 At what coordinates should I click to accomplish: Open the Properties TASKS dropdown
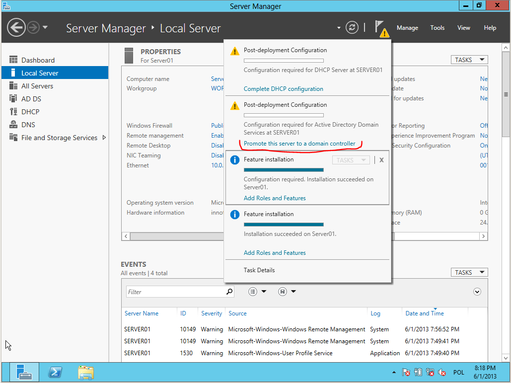469,60
